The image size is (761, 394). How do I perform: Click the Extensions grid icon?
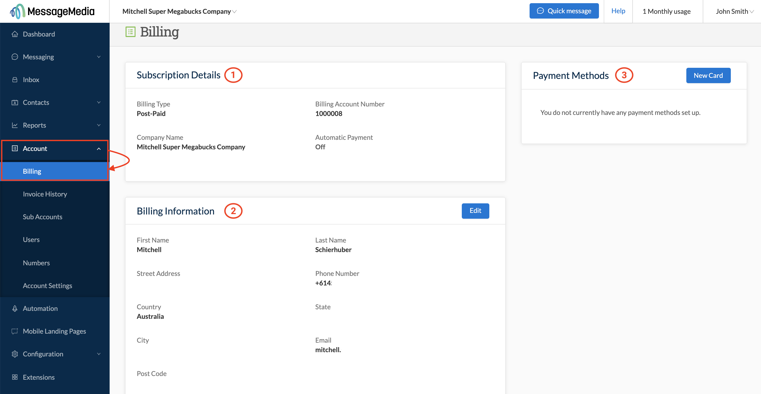pyautogui.click(x=15, y=377)
